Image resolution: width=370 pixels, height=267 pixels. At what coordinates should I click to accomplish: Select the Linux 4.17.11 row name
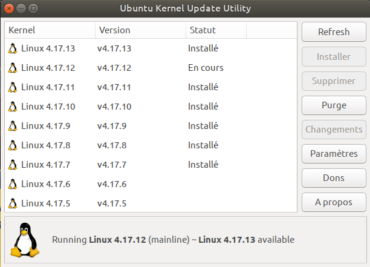tap(48, 87)
